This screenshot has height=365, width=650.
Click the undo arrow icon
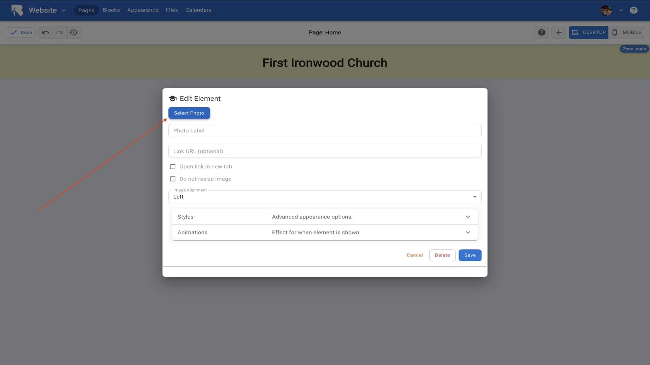point(46,32)
